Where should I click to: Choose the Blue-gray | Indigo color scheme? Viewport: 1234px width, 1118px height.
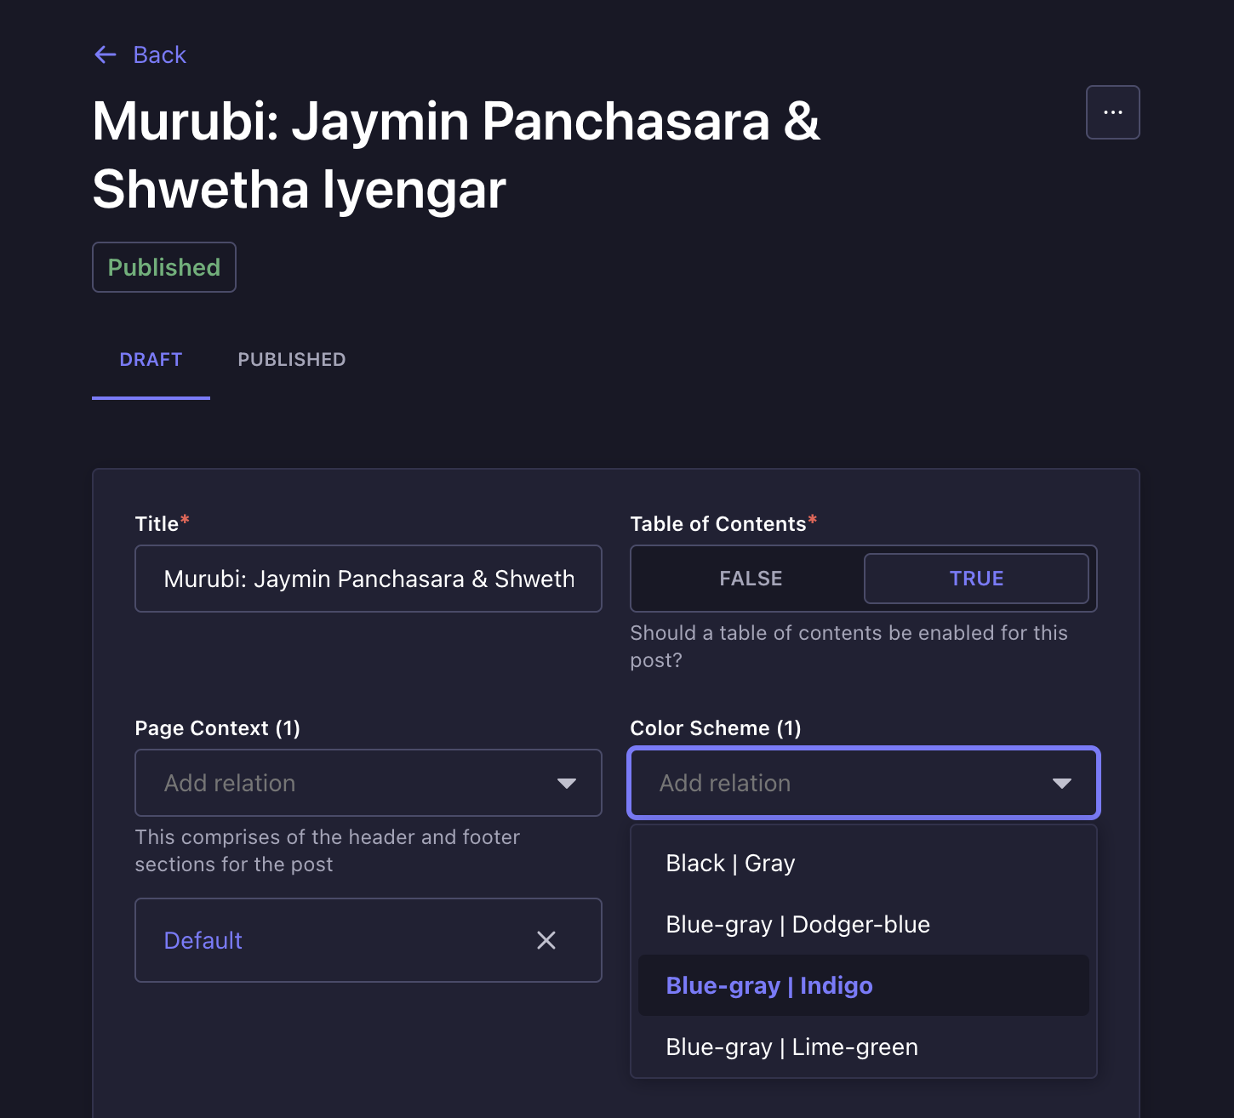tap(768, 985)
